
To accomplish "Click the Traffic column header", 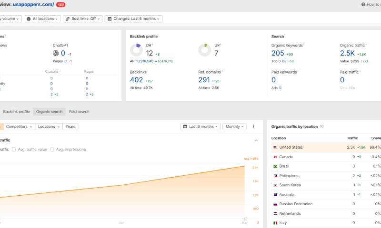I will point(352,138).
